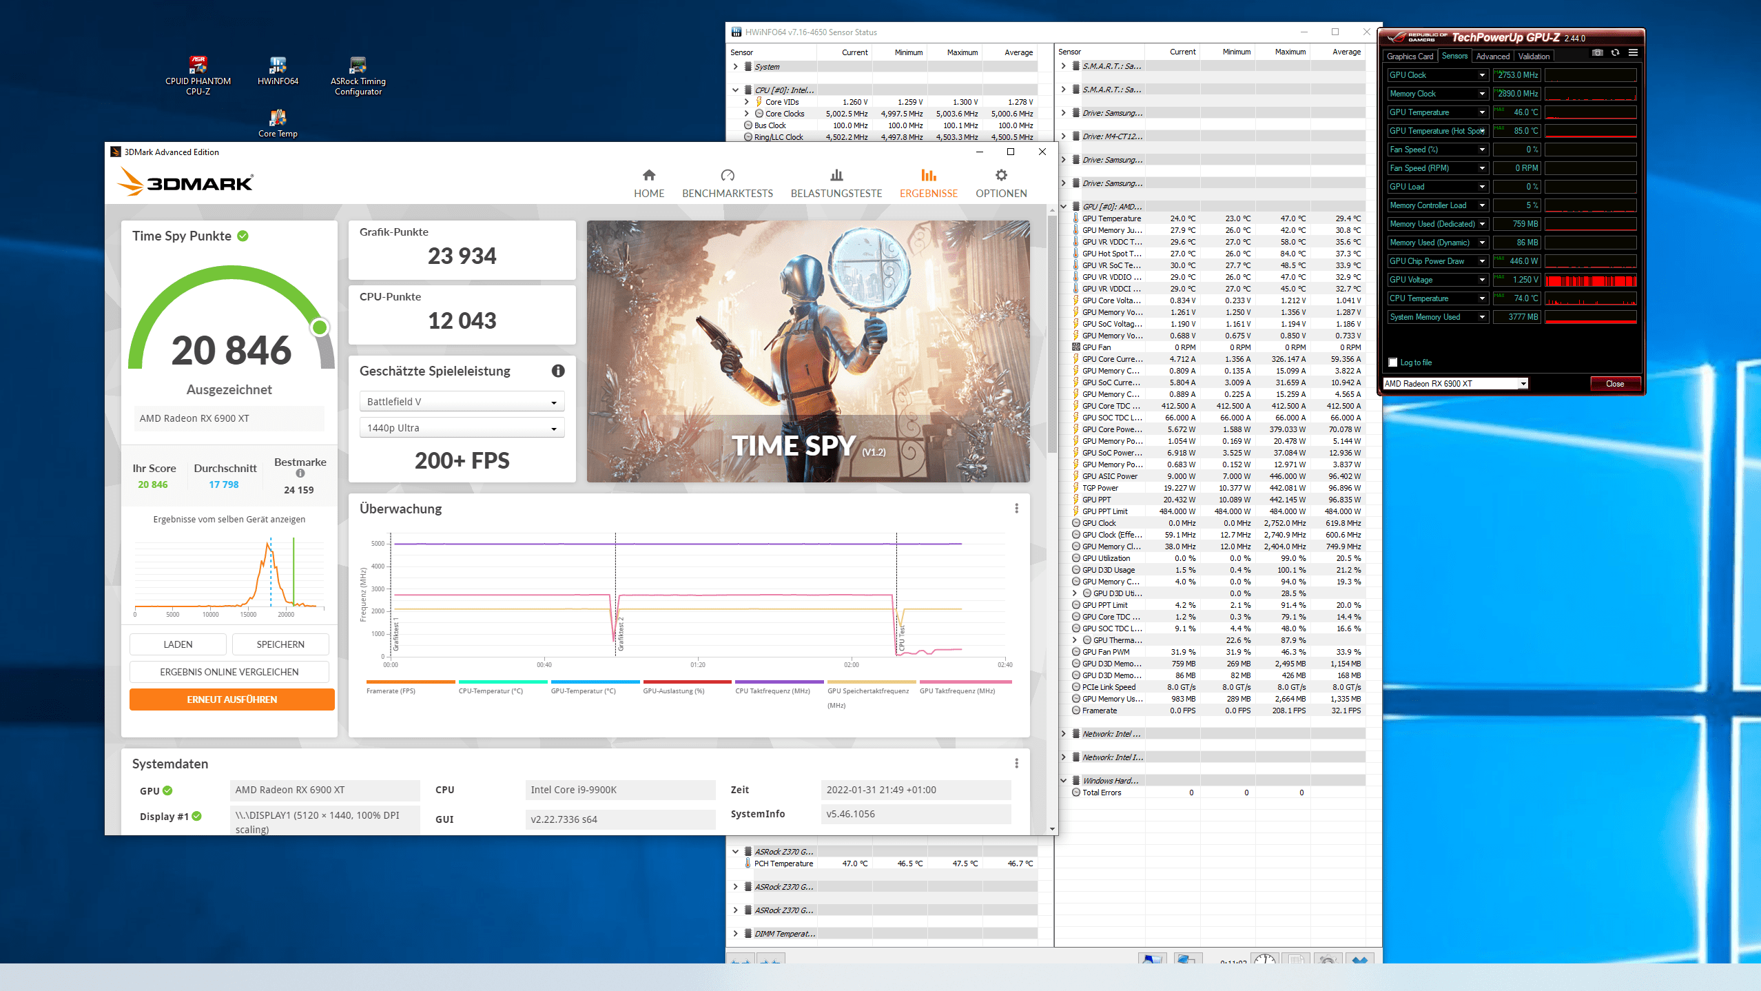The width and height of the screenshot is (1761, 991).
Task: Enable Log to file checkbox in GPU-Z
Action: pyautogui.click(x=1392, y=362)
